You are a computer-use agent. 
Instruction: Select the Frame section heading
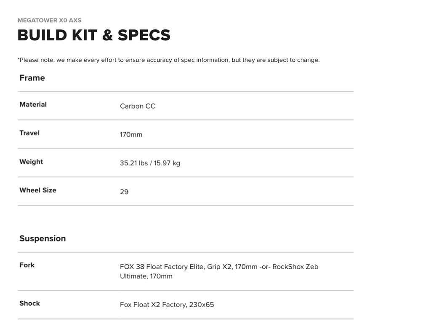coord(32,78)
